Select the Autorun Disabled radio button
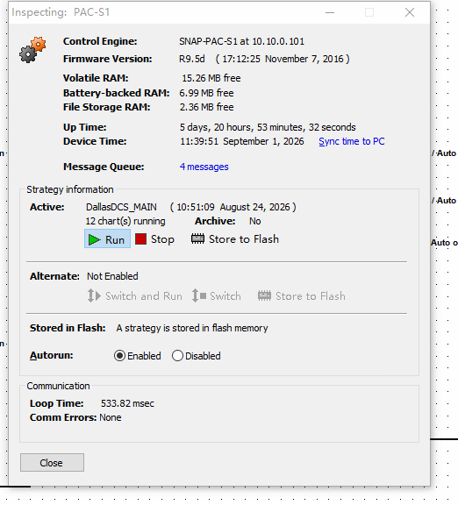 177,356
